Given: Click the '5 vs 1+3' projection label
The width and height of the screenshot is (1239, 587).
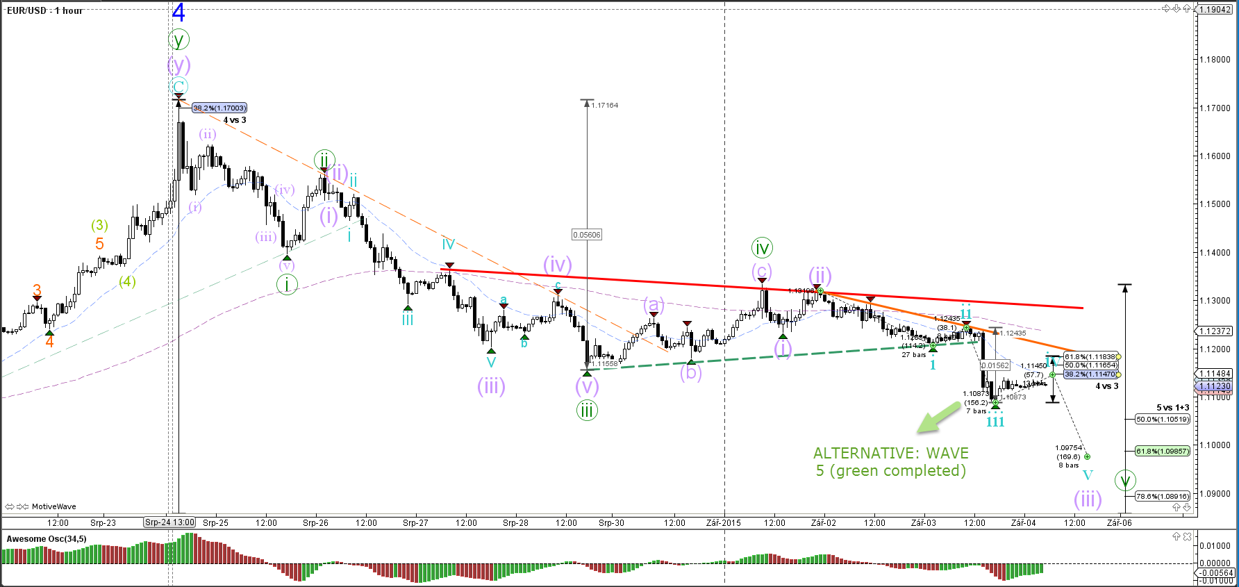Looking at the screenshot, I should [1173, 408].
